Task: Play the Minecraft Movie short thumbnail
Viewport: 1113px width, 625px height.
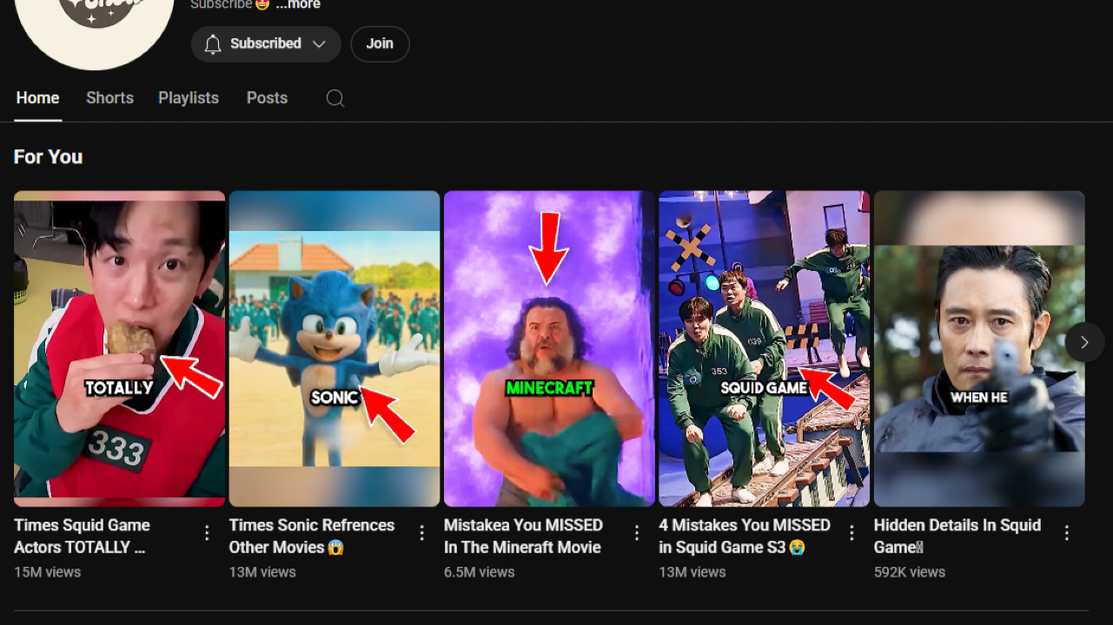Action: pyautogui.click(x=548, y=347)
